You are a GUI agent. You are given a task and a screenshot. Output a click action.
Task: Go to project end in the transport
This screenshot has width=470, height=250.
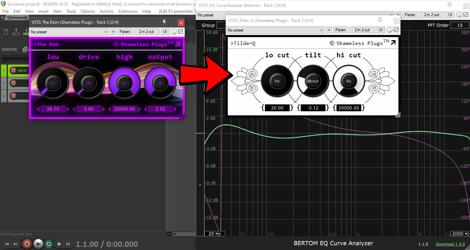[x=15, y=244]
